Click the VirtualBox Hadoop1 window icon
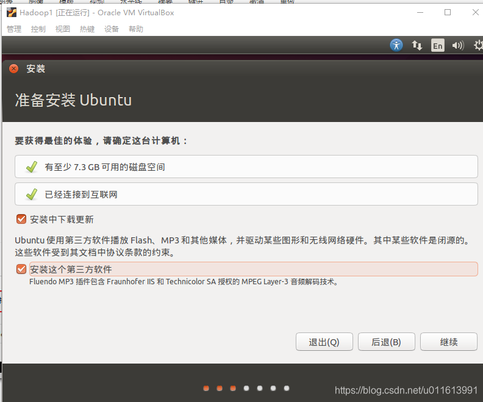Viewport: 483px width, 402px height. tap(12, 13)
